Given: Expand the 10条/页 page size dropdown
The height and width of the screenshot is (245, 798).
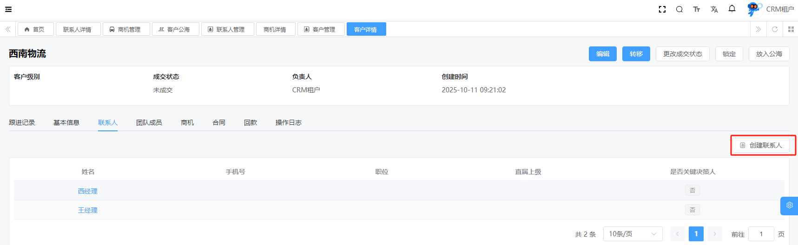Looking at the screenshot, I should pyautogui.click(x=633, y=234).
